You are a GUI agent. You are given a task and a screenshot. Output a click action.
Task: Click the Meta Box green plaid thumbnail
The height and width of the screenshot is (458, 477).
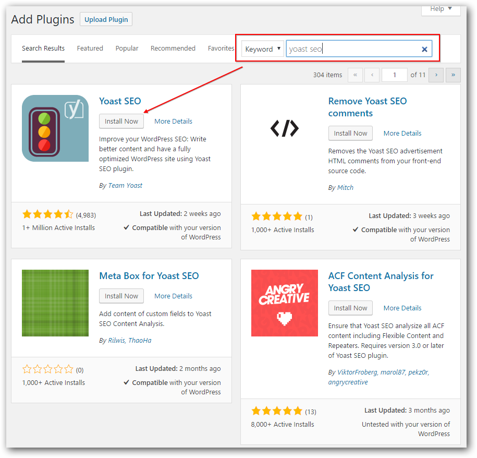point(55,303)
